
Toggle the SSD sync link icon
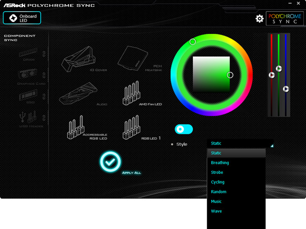[x=44, y=96]
